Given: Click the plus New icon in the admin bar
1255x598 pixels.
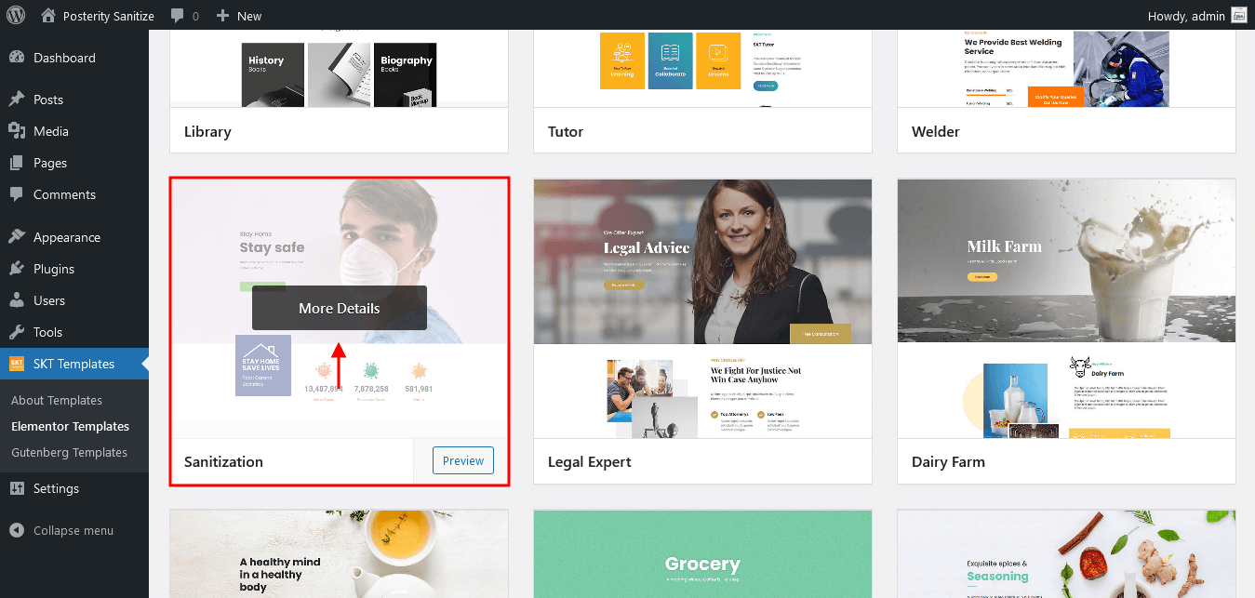Looking at the screenshot, I should pos(222,16).
